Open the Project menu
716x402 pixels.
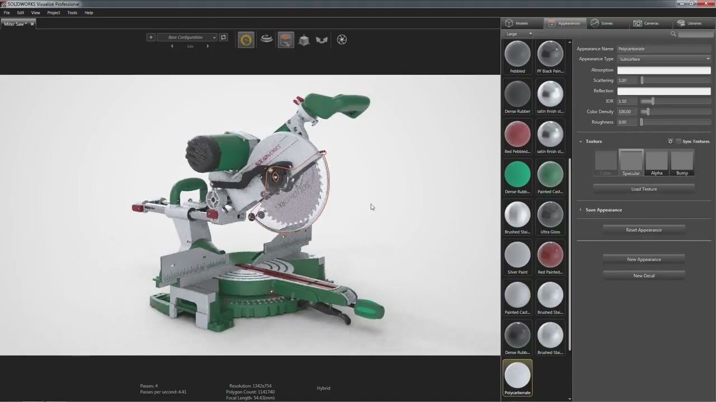(54, 12)
